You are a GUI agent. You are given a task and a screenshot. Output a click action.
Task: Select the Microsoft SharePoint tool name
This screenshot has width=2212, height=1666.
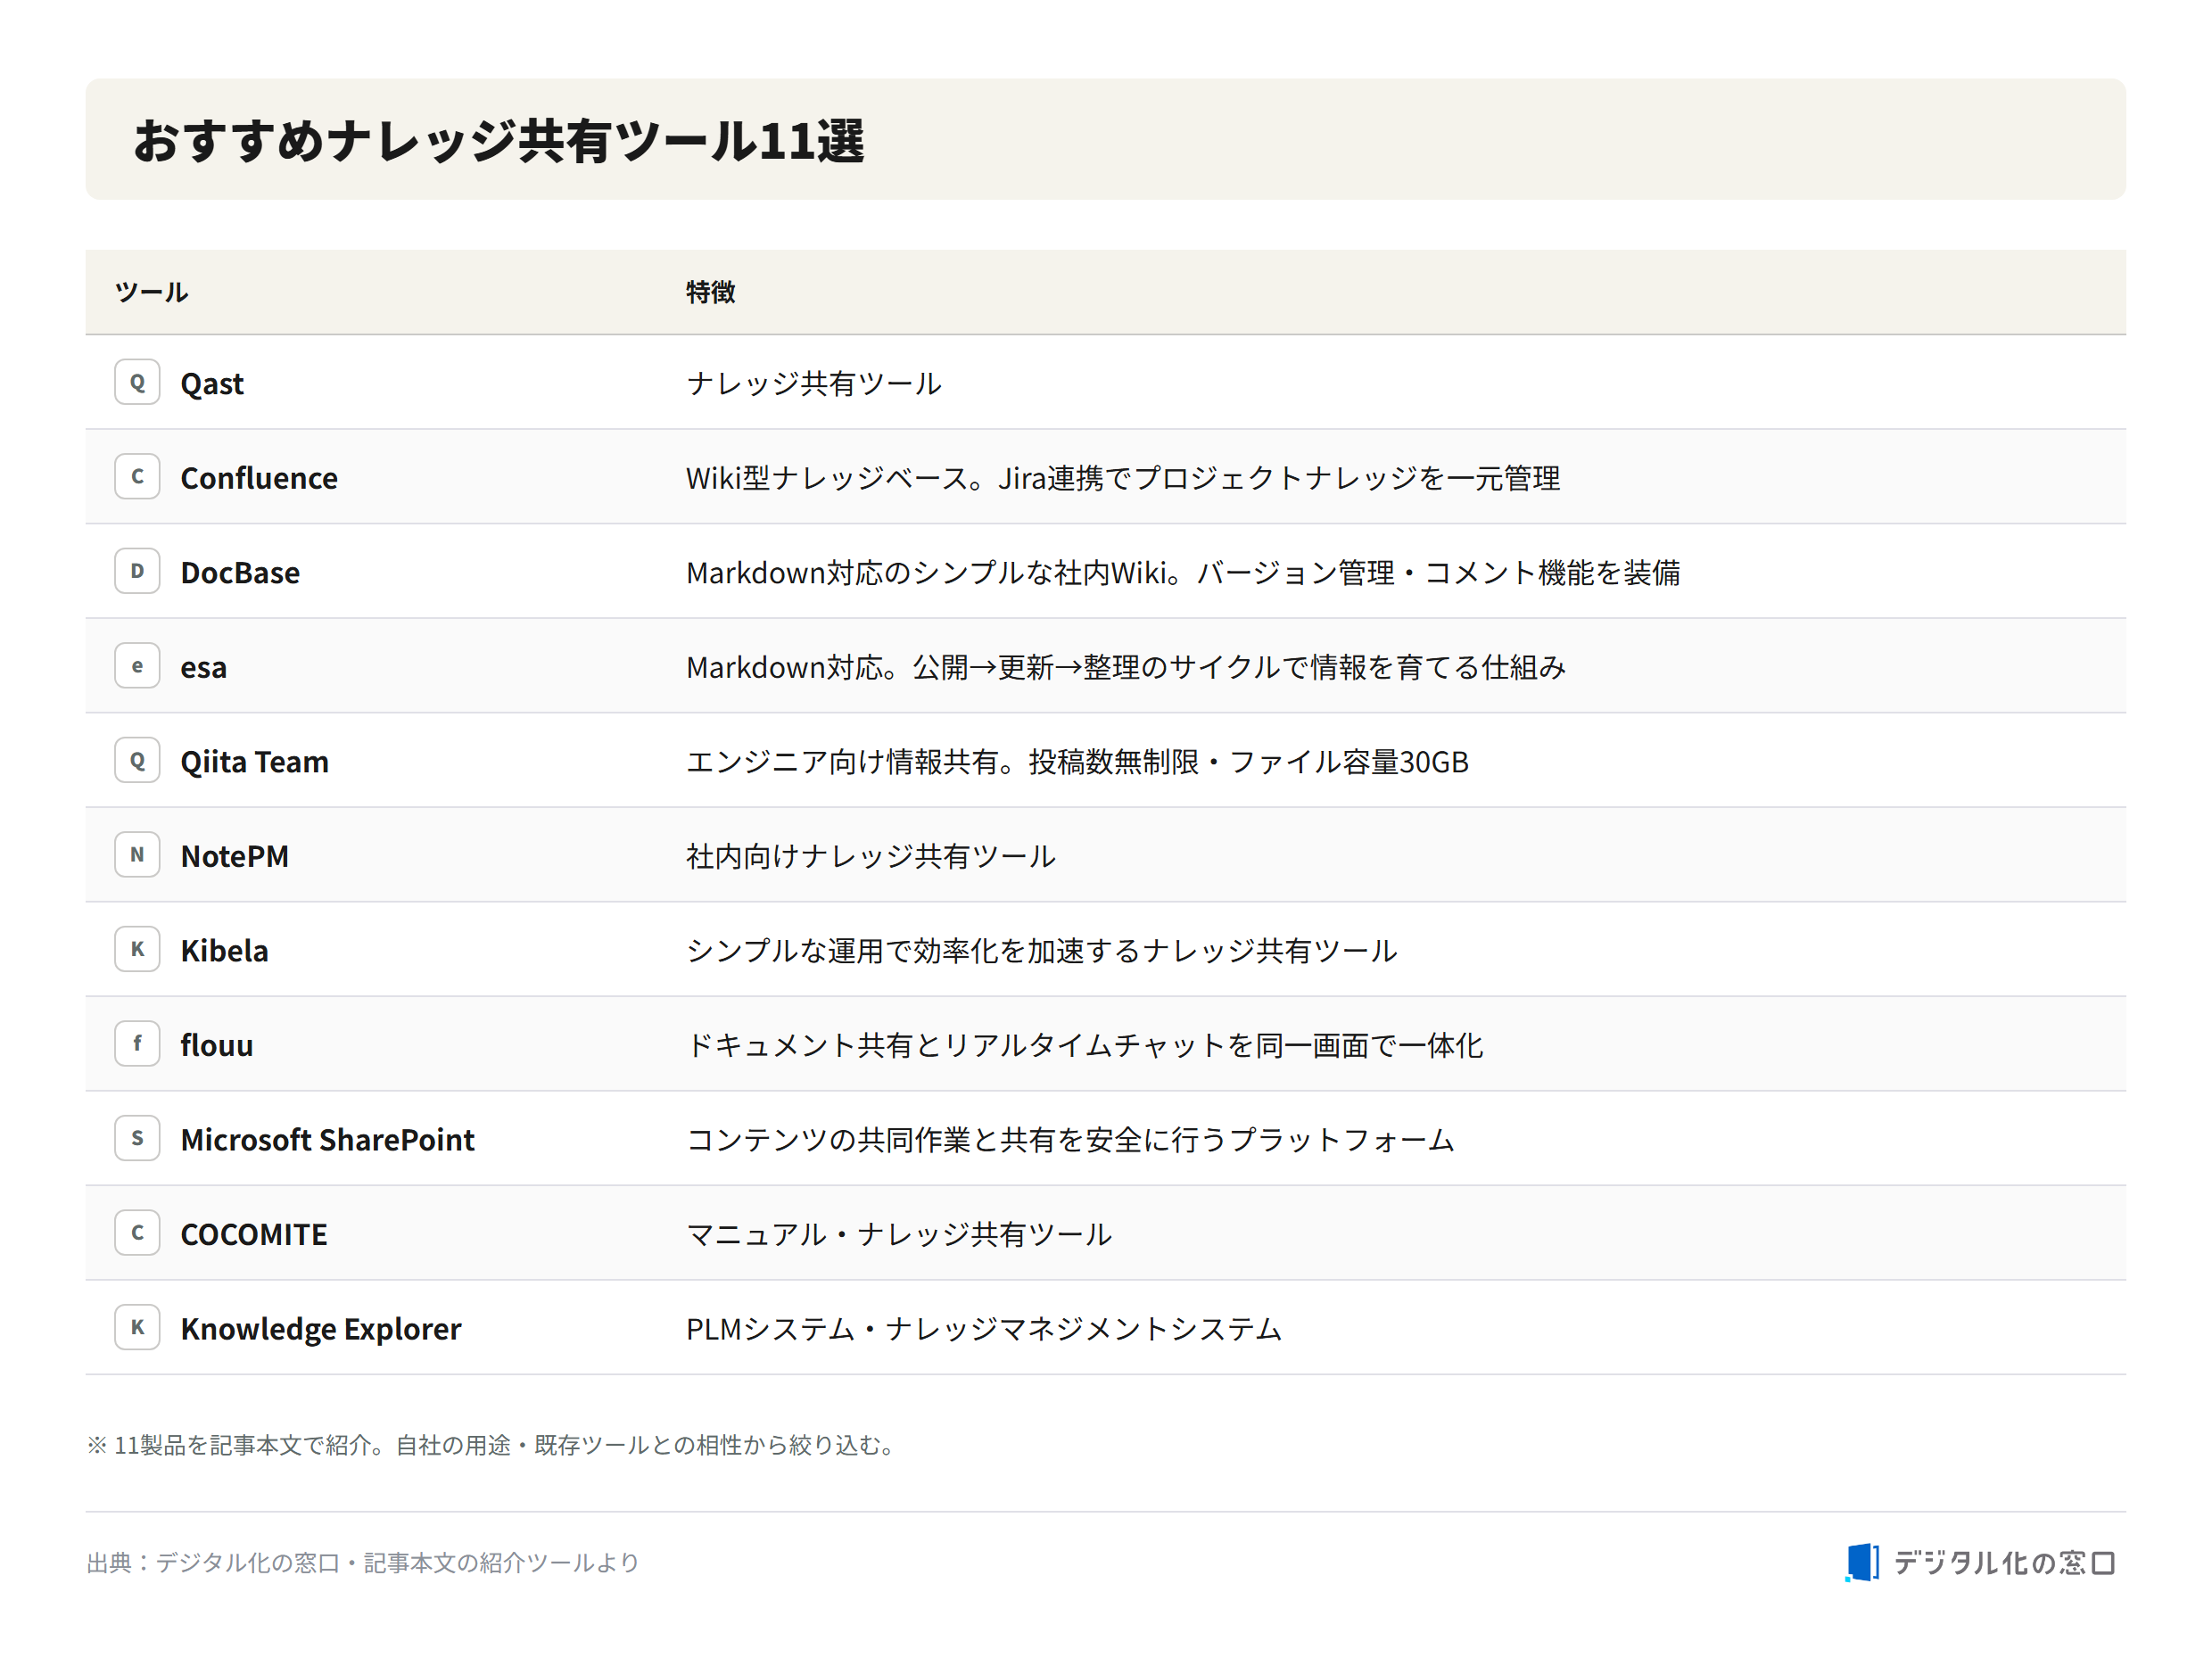(327, 1140)
